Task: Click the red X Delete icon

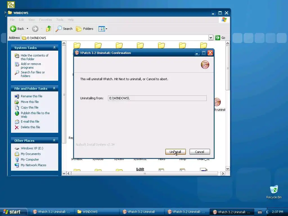Action: 17,127
